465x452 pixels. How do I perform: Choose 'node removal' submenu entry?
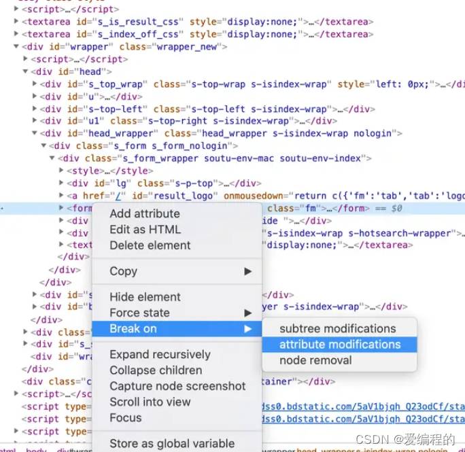tap(315, 360)
